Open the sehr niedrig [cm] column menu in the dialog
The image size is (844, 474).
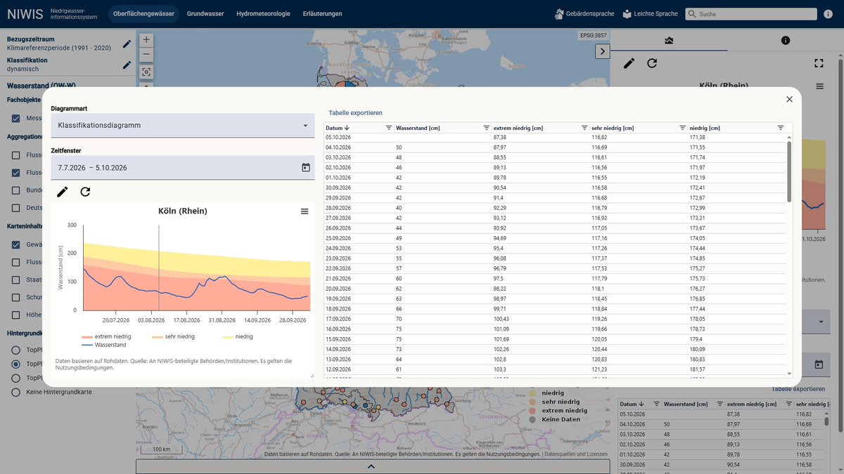tap(682, 128)
